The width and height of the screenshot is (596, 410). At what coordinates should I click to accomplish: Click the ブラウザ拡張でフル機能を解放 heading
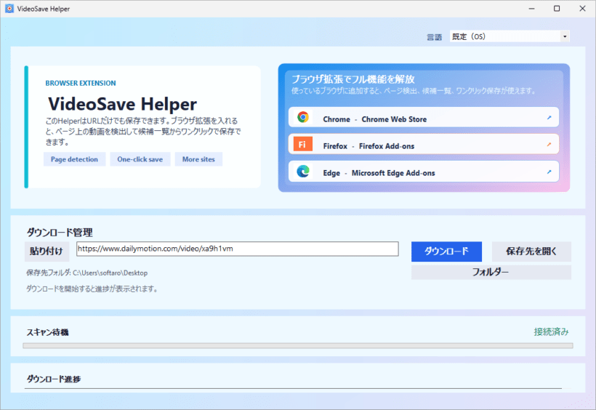(x=353, y=79)
